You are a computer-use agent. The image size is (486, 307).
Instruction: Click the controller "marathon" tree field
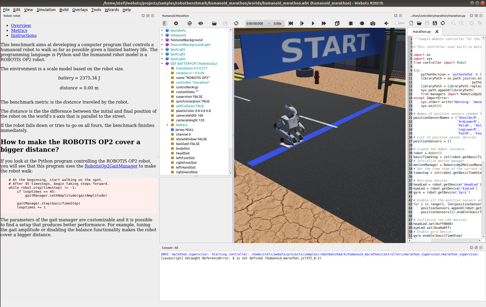[x=193, y=82]
